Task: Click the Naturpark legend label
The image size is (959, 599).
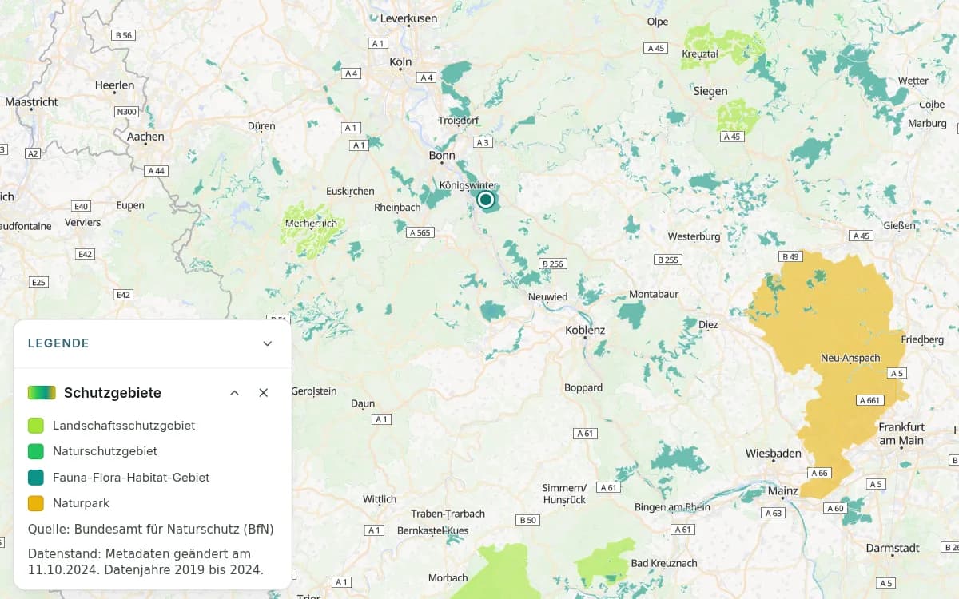Action: pos(81,503)
